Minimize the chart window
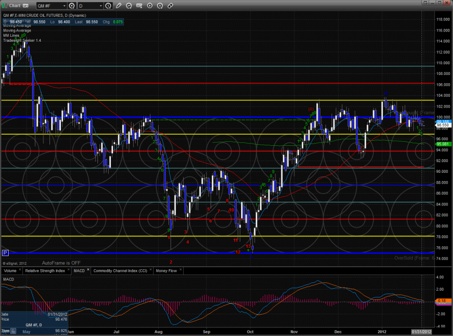The height and width of the screenshot is (336, 453). [x=432, y=3]
